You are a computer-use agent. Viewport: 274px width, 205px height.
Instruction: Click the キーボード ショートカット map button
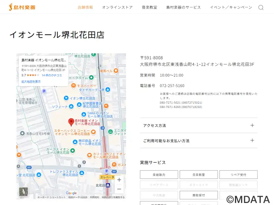coord(51,197)
